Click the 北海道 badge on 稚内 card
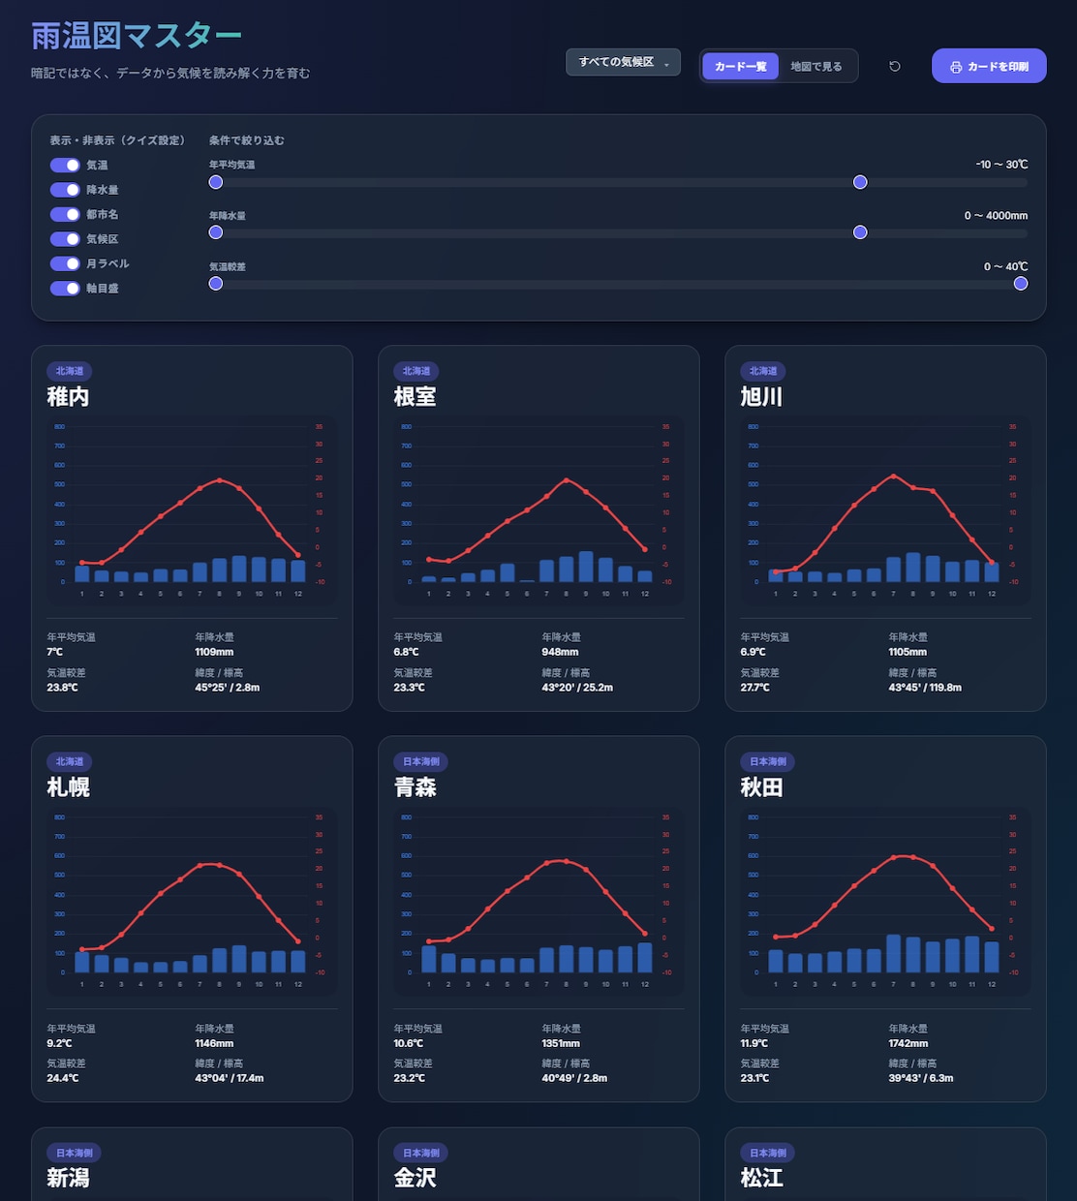This screenshot has width=1077, height=1201. (70, 371)
